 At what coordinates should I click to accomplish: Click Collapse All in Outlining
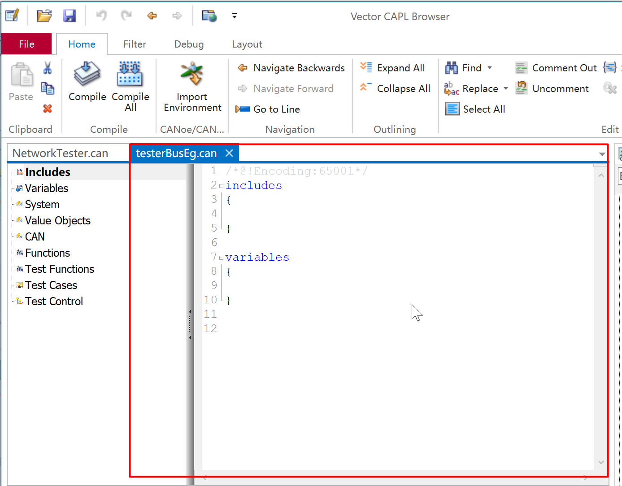[x=395, y=88]
